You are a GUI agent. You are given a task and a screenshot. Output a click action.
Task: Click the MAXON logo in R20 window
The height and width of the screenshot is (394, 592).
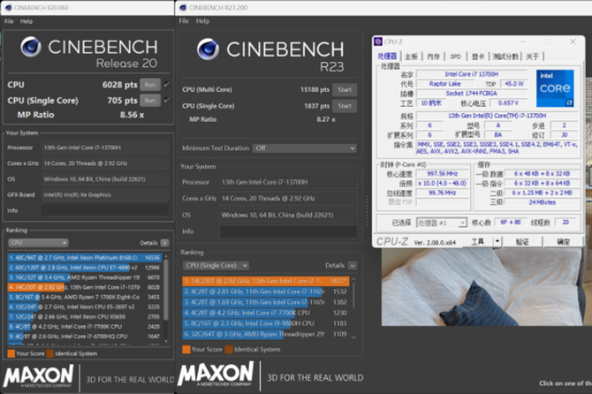click(38, 375)
